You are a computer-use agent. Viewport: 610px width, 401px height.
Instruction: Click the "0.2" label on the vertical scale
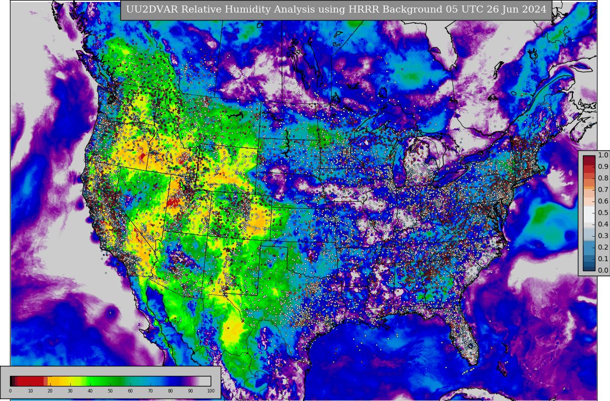coord(603,248)
